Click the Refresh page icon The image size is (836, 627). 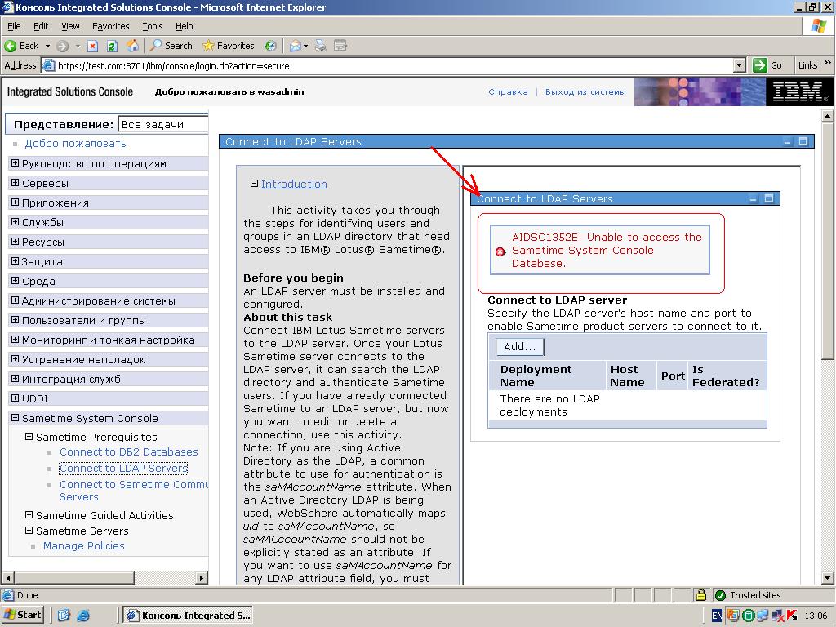point(112,46)
